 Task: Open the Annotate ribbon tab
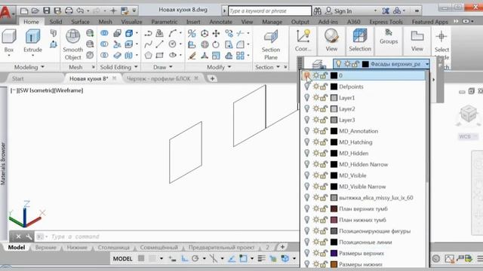[x=220, y=22]
